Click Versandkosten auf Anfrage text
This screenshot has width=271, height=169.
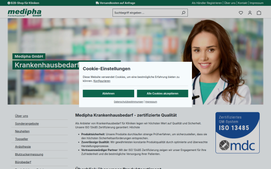pyautogui.click(x=117, y=3)
